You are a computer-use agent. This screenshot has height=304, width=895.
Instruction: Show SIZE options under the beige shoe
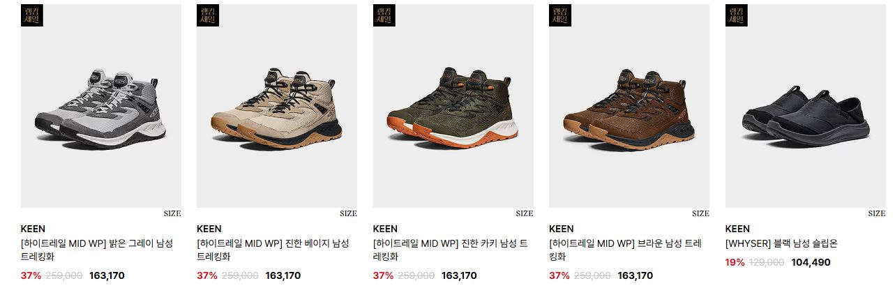coord(348,213)
